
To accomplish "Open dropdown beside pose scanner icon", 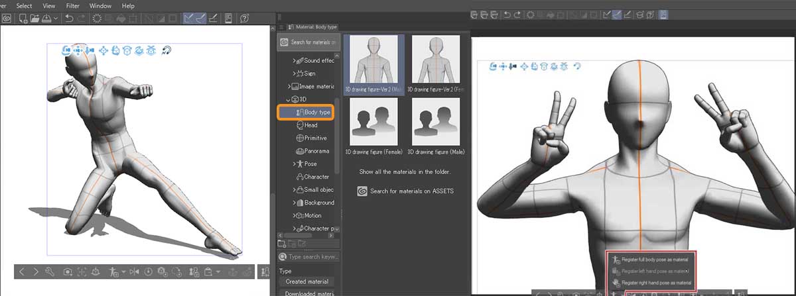I will coord(218,271).
